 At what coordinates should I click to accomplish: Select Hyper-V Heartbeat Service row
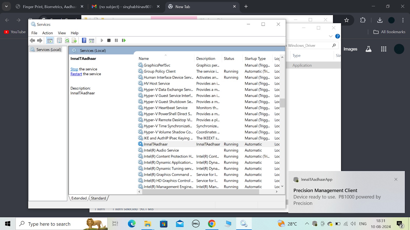(209, 108)
